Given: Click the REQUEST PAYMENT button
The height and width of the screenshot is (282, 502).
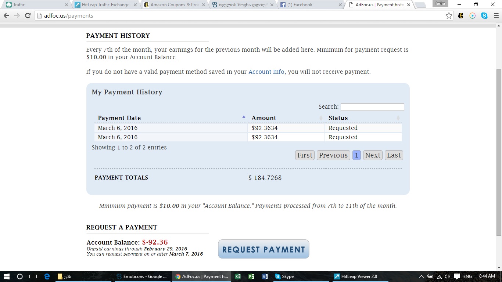Looking at the screenshot, I should [x=263, y=249].
